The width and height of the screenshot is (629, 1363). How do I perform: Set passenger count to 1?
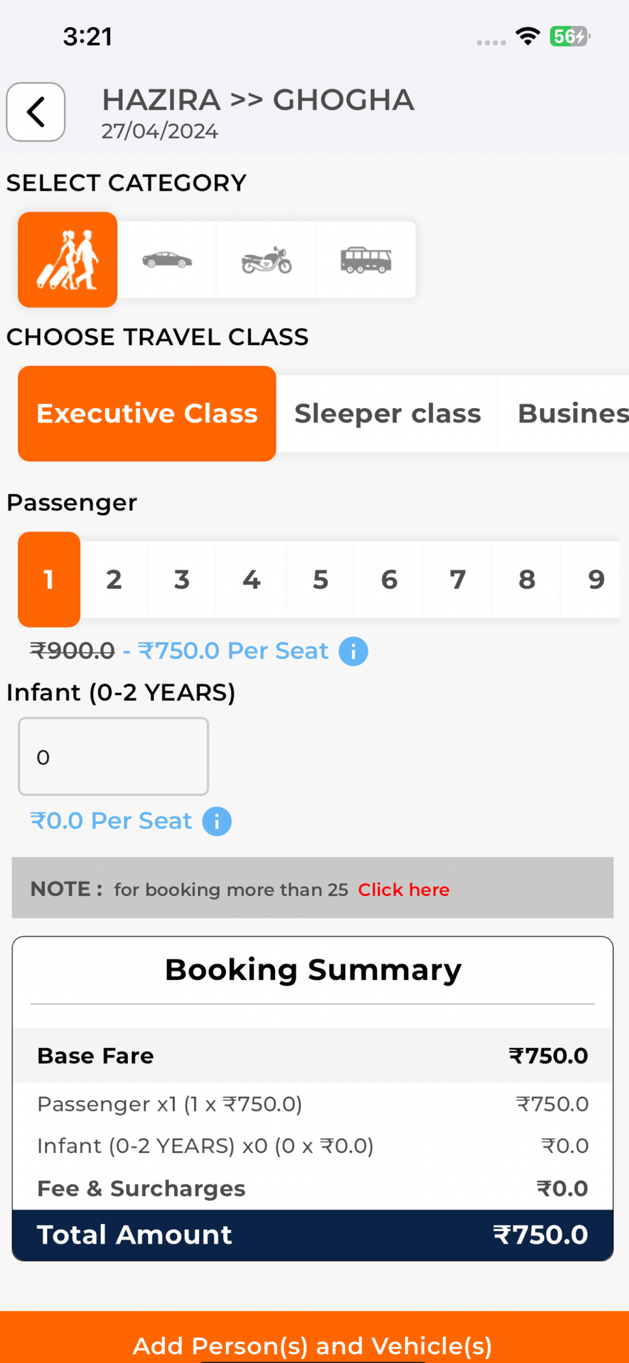pos(49,579)
